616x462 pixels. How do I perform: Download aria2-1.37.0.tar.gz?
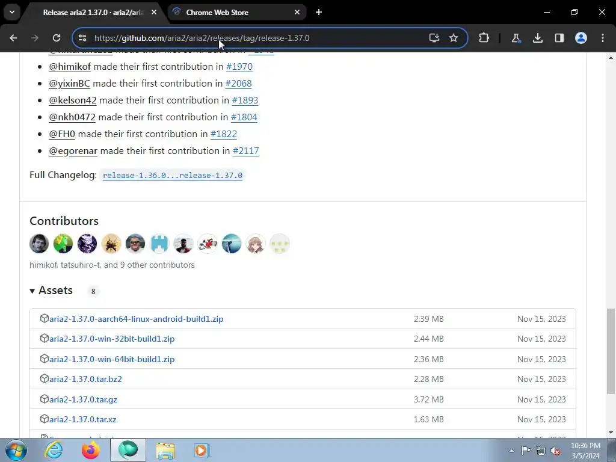coord(83,400)
